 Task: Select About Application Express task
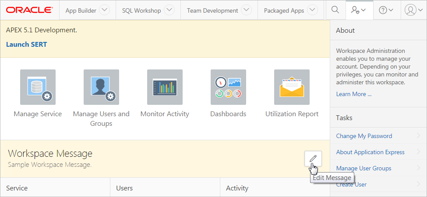point(370,152)
